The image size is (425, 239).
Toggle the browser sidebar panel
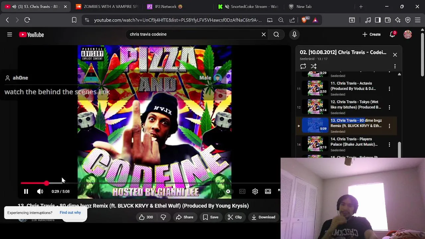tap(378, 20)
